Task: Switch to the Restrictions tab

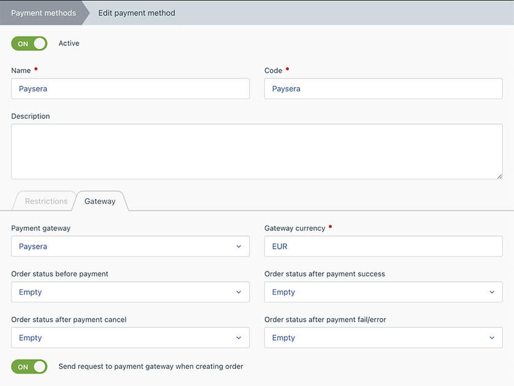Action: 46,201
